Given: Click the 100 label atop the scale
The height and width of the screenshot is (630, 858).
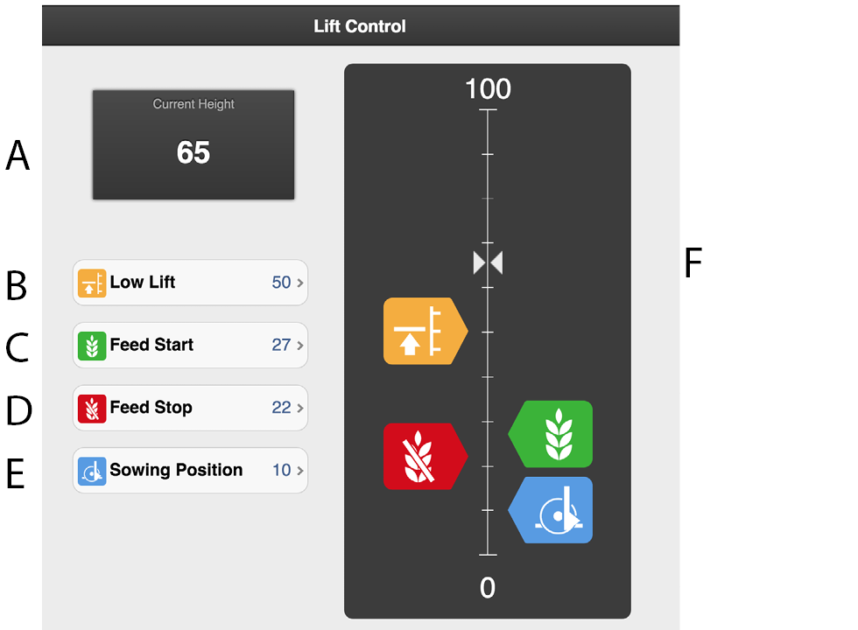Looking at the screenshot, I should pyautogui.click(x=488, y=89).
